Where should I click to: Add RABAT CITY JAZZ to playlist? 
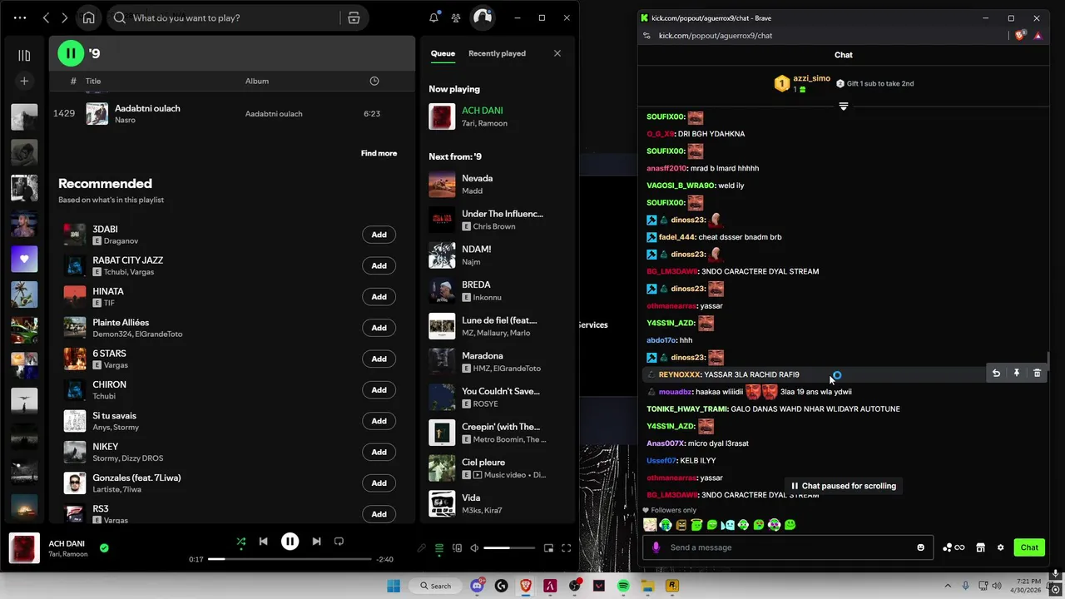tap(379, 265)
